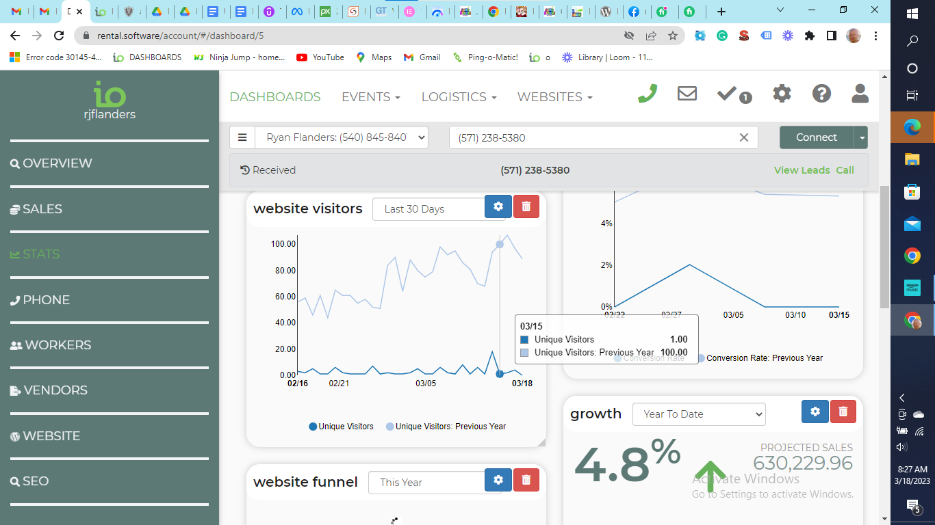This screenshot has width=935, height=525.
Task: Open the envelope messages icon
Action: 687,94
